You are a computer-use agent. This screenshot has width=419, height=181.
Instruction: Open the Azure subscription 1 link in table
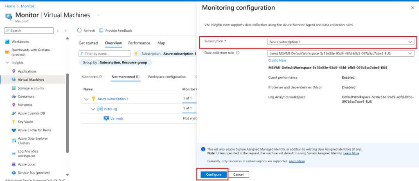click(113, 99)
